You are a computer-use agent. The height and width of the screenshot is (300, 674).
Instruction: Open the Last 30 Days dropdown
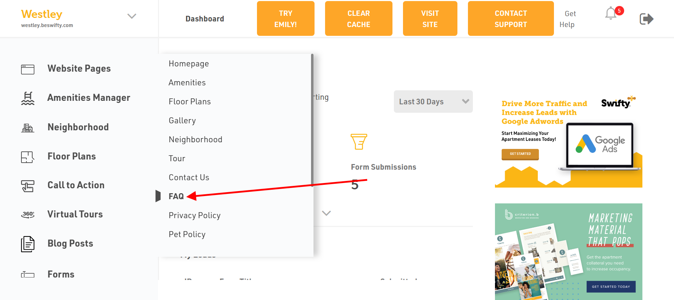pyautogui.click(x=433, y=102)
